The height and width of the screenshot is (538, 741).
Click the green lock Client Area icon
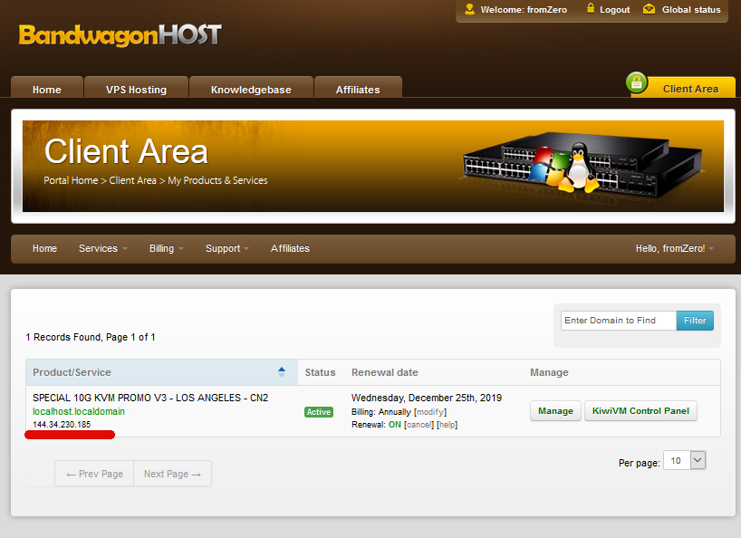pos(638,84)
